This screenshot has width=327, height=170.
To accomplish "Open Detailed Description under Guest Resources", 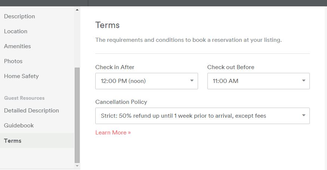I will [31, 111].
